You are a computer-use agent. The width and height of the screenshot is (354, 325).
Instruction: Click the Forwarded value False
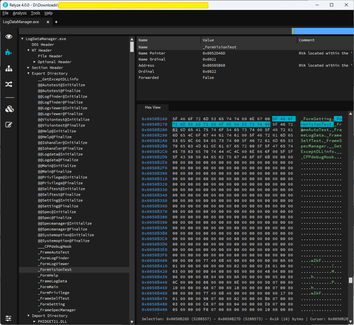(x=208, y=78)
